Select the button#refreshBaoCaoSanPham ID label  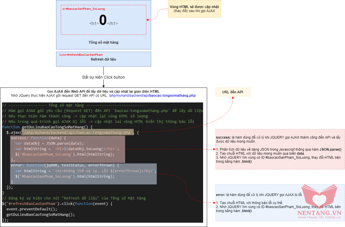coord(81,55)
